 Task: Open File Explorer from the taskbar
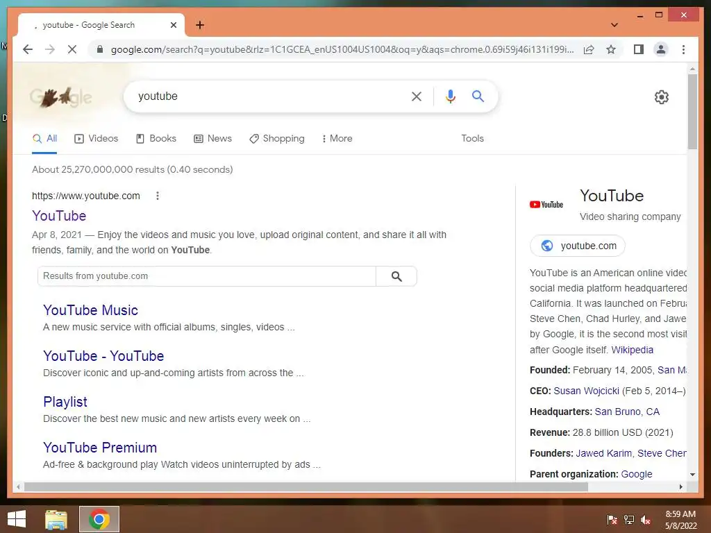tap(56, 519)
